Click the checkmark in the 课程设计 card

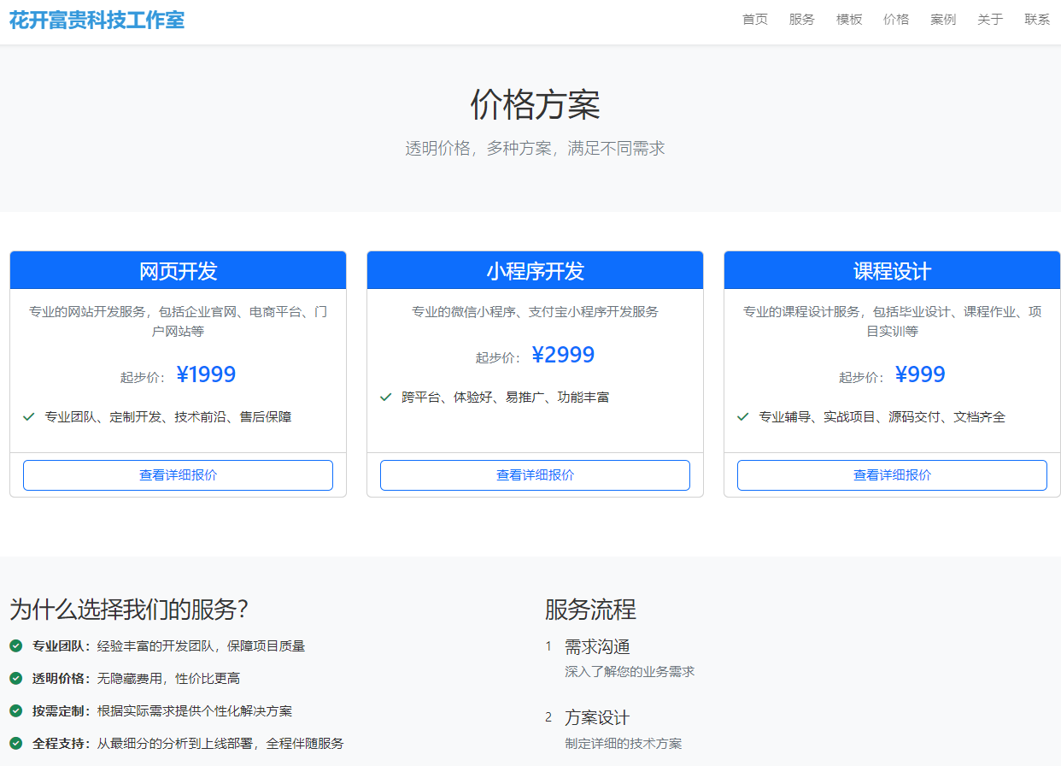click(742, 416)
